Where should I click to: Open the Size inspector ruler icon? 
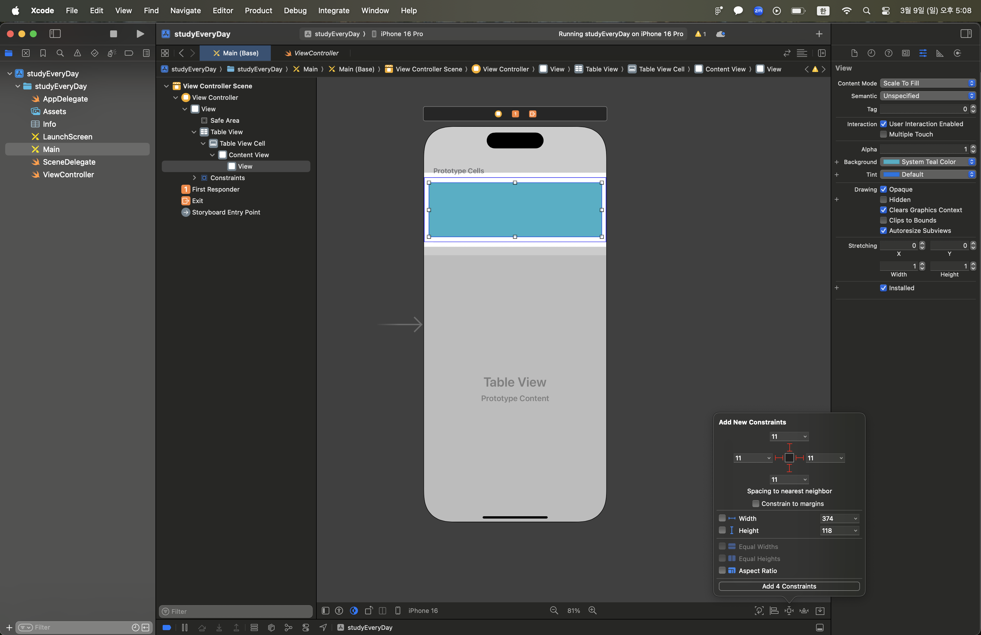tap(940, 53)
